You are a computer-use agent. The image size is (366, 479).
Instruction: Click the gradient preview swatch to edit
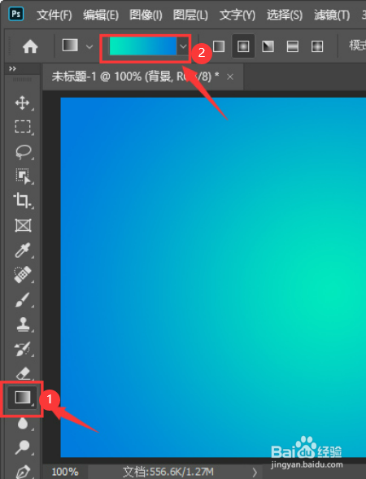pyautogui.click(x=143, y=46)
